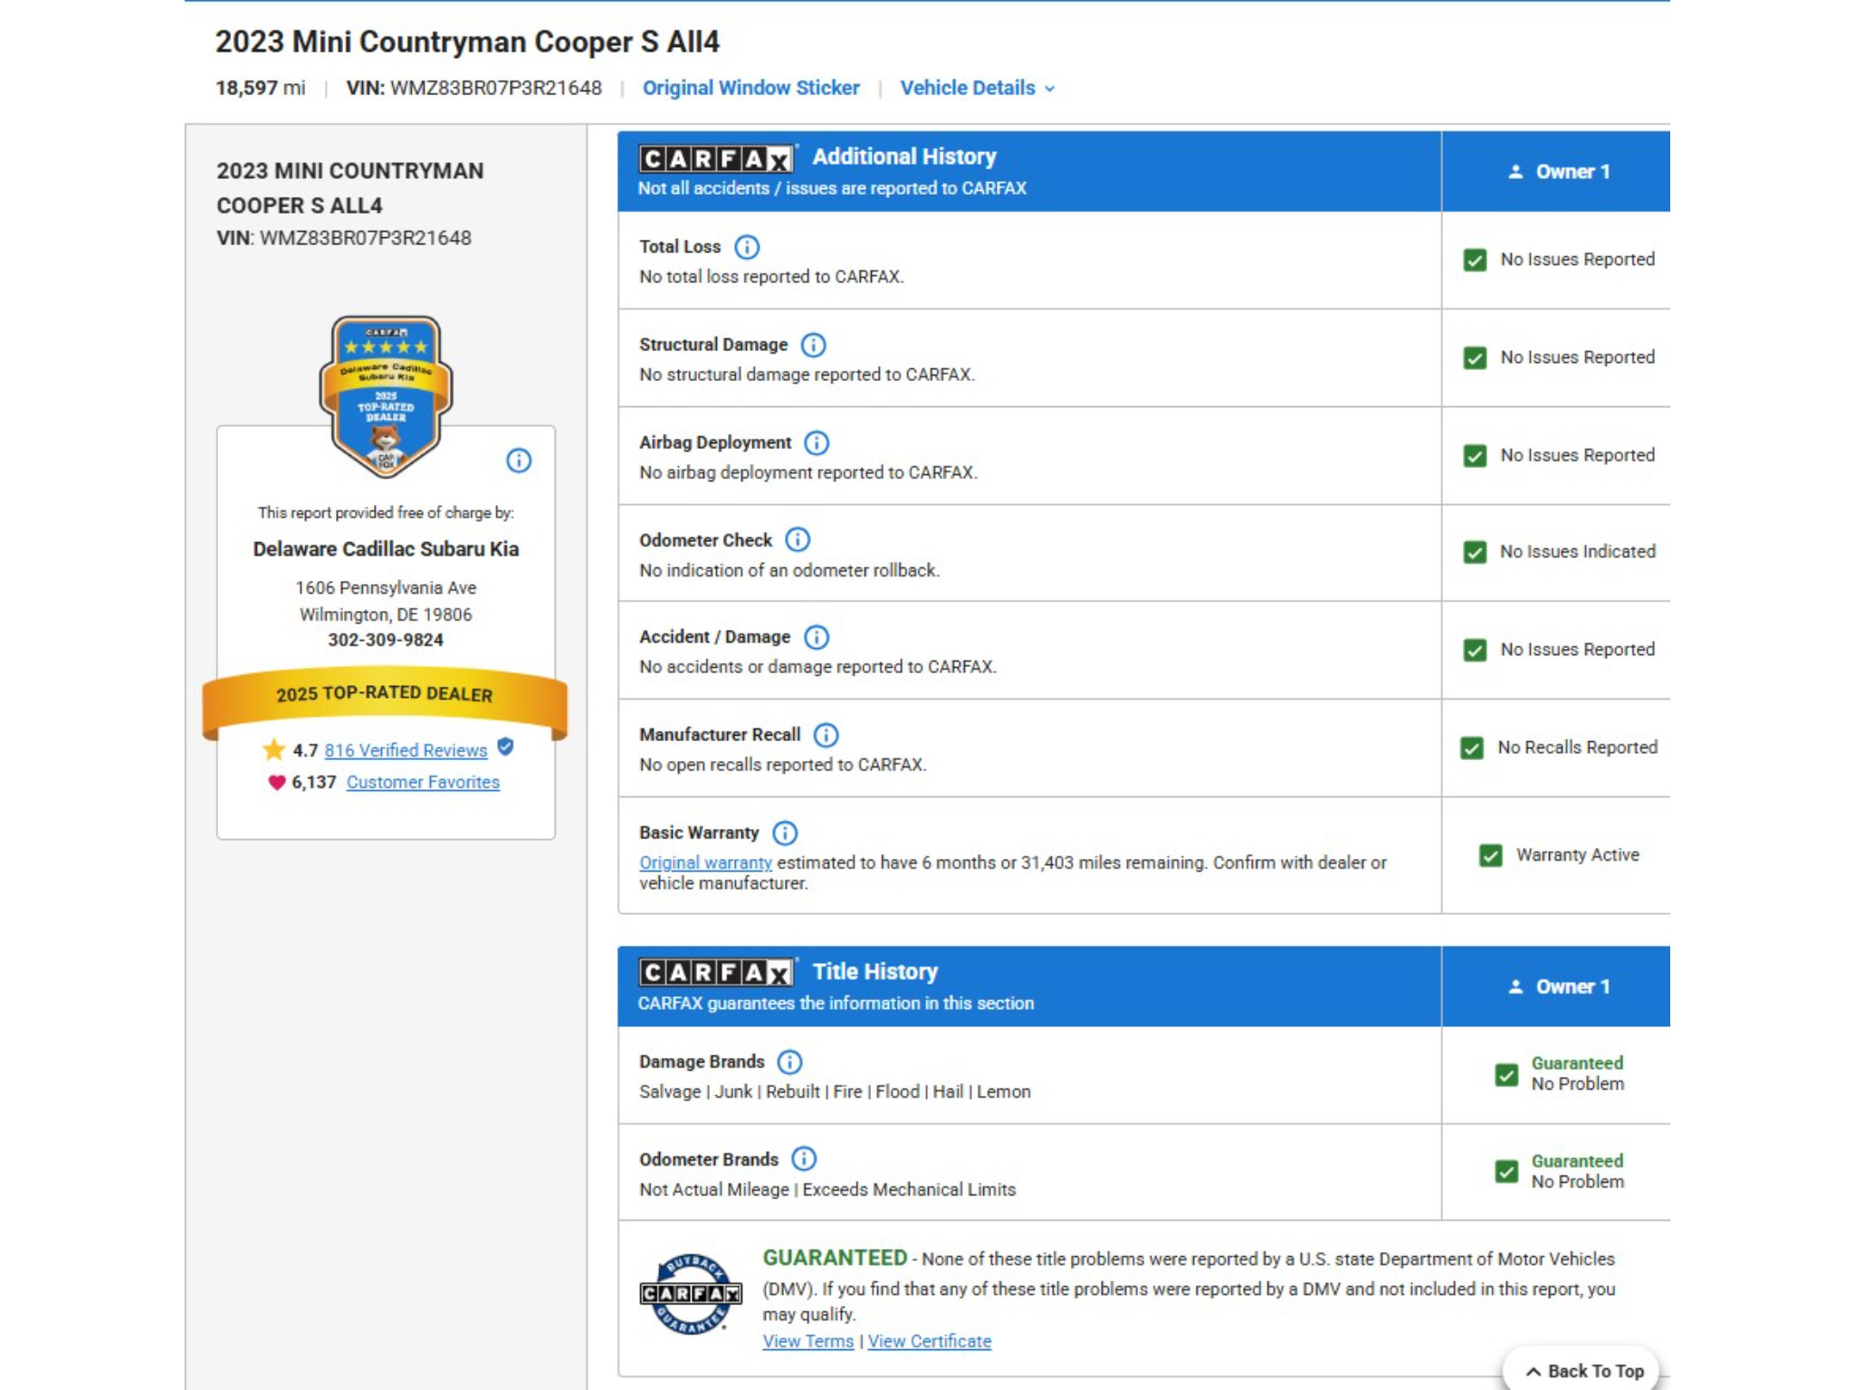The height and width of the screenshot is (1390, 1854).
Task: Open Accident / Damage info icon
Action: (x=817, y=637)
